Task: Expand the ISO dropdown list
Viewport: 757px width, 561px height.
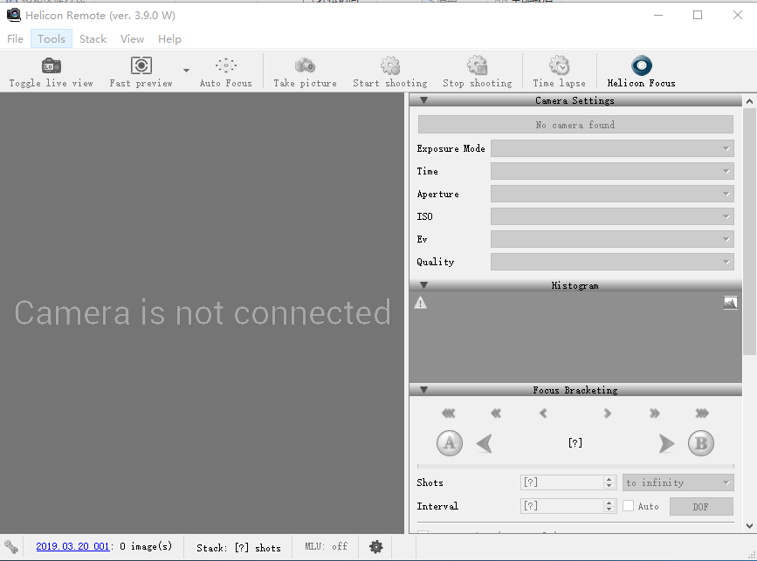Action: point(611,217)
